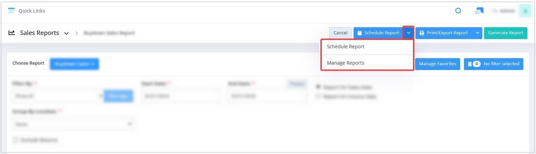
Task: Expand the Schedule Report split arrow
Action: (x=409, y=33)
